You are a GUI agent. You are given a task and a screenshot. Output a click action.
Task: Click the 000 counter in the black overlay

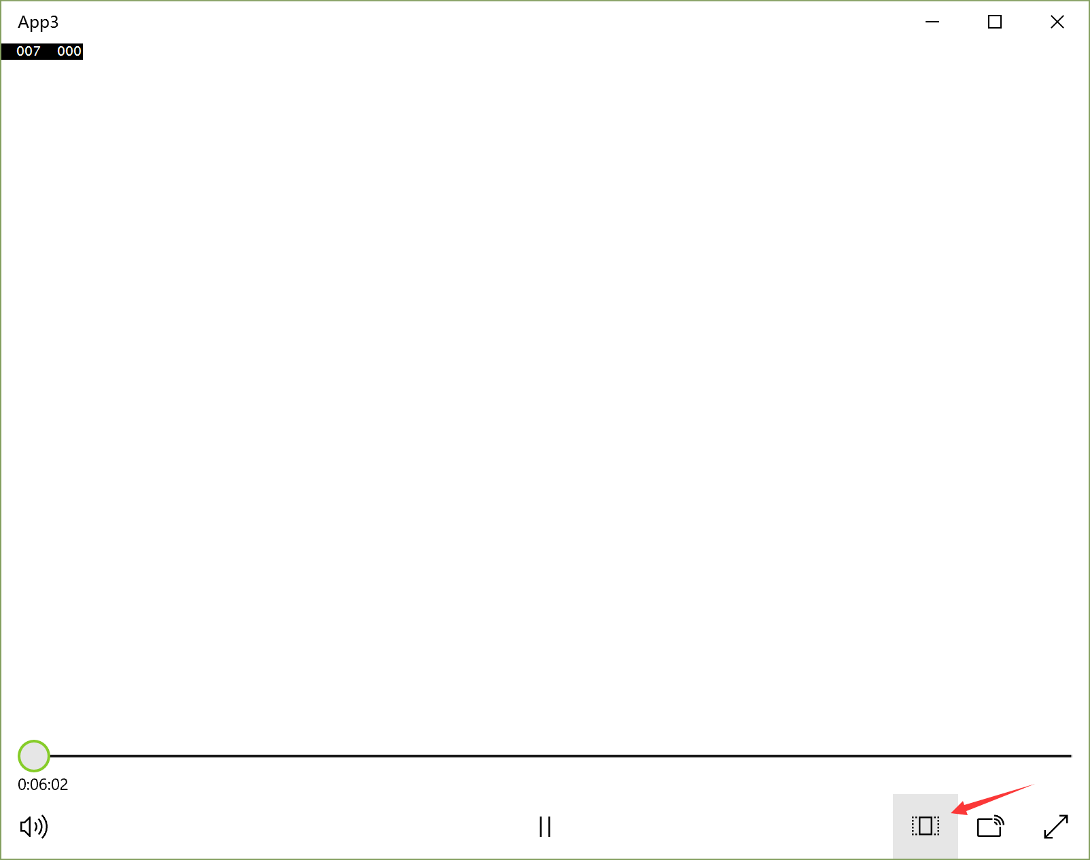pos(69,51)
